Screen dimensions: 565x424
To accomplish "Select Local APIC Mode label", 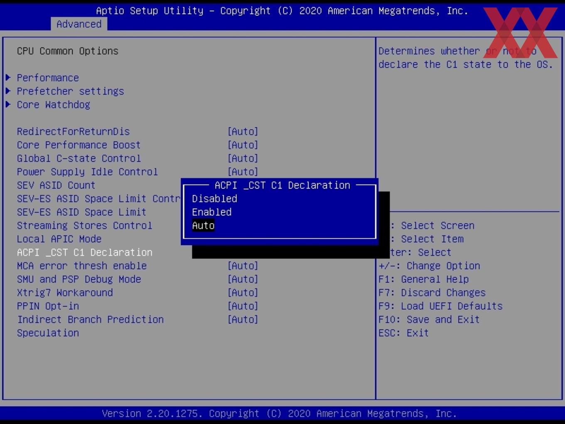I will (x=59, y=239).
